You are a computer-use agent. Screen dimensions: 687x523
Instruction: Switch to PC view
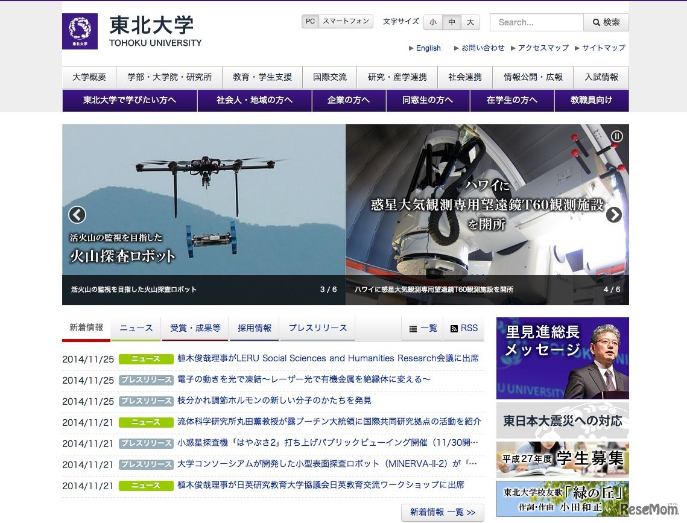pos(310,22)
